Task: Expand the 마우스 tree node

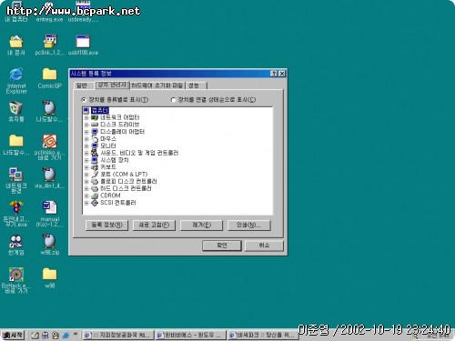Action: [86, 139]
